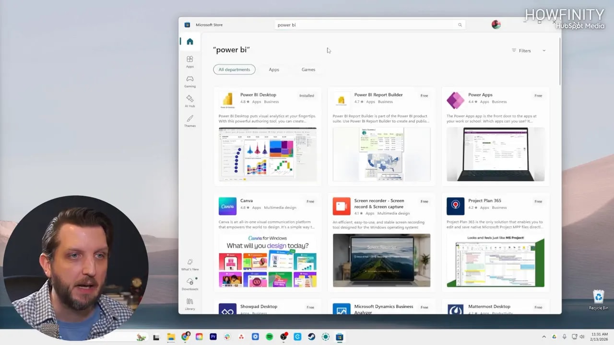Click the Screen recorder app icon

point(342,206)
